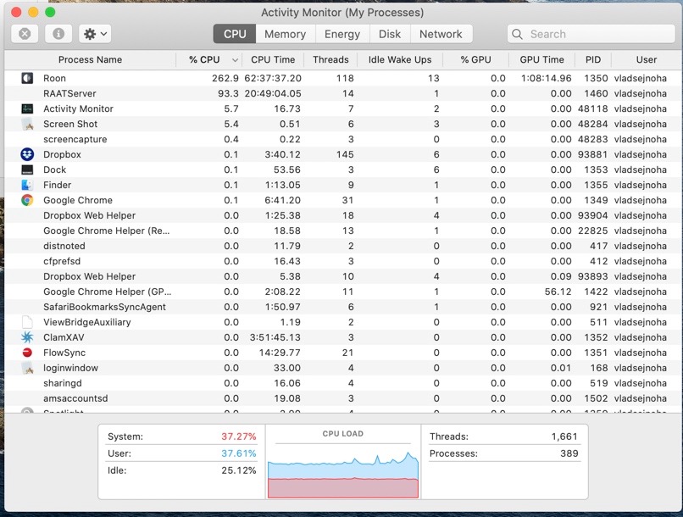
Task: Select the Google Chrome process name
Action: 77,200
